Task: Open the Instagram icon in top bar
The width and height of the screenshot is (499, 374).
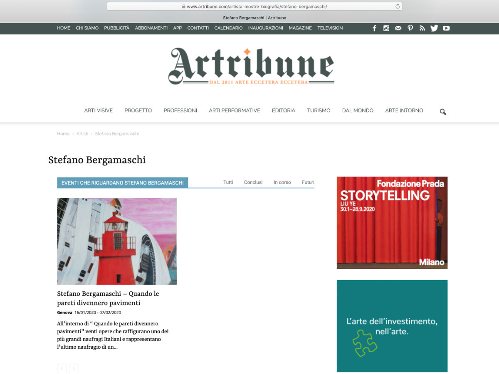Action: 386,28
